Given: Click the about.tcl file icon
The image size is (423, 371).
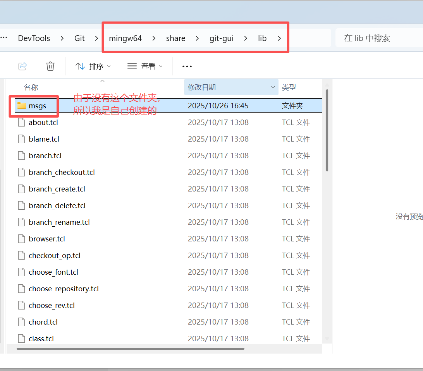Looking at the screenshot, I should pyautogui.click(x=22, y=122).
